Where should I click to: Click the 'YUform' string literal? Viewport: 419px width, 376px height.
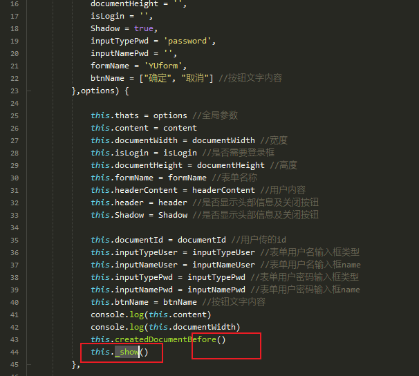click(163, 66)
